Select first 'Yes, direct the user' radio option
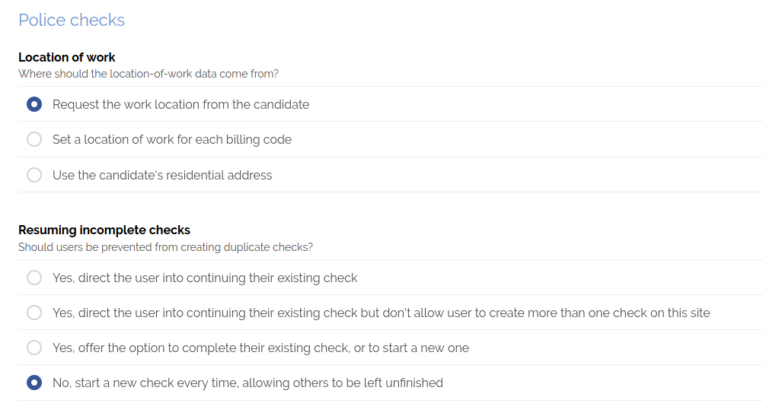The width and height of the screenshot is (763, 416). [34, 278]
